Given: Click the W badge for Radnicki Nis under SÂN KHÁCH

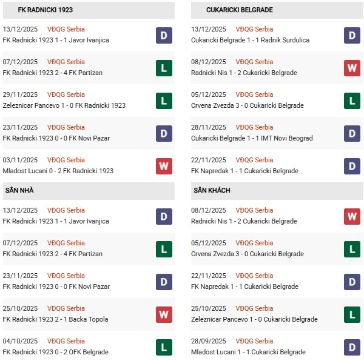Looking at the screenshot, I should coord(352,216).
